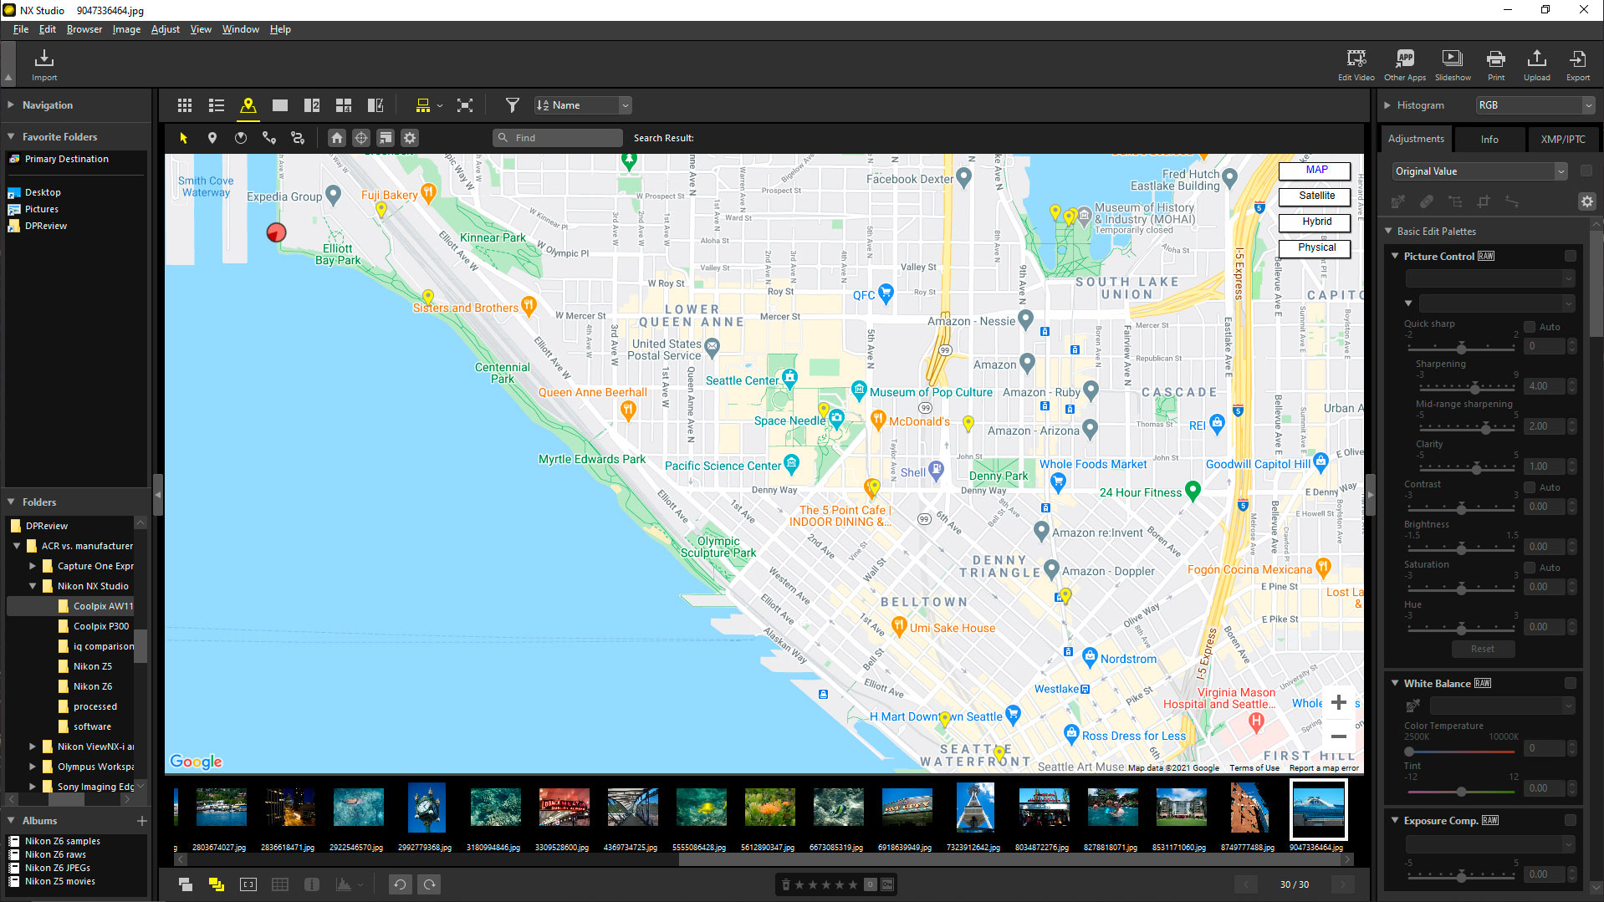Select thumbnail 7323912642.jpg in filmstrip

973,808
